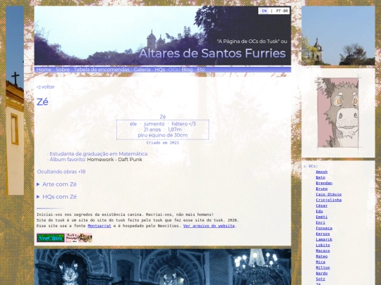Open 'Ver arquivo do website' link
This screenshot has height=285, width=381.
pyautogui.click(x=209, y=226)
